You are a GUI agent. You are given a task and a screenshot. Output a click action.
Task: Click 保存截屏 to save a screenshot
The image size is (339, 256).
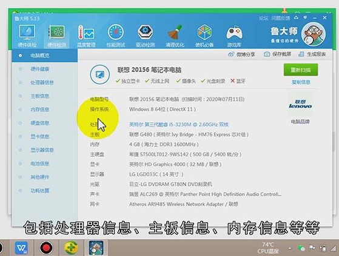point(277,54)
